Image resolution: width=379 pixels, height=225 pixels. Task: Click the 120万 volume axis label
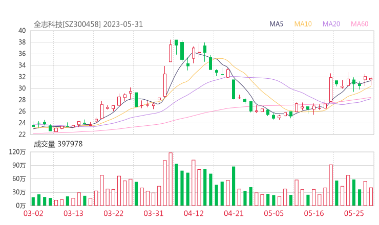tap(17, 152)
